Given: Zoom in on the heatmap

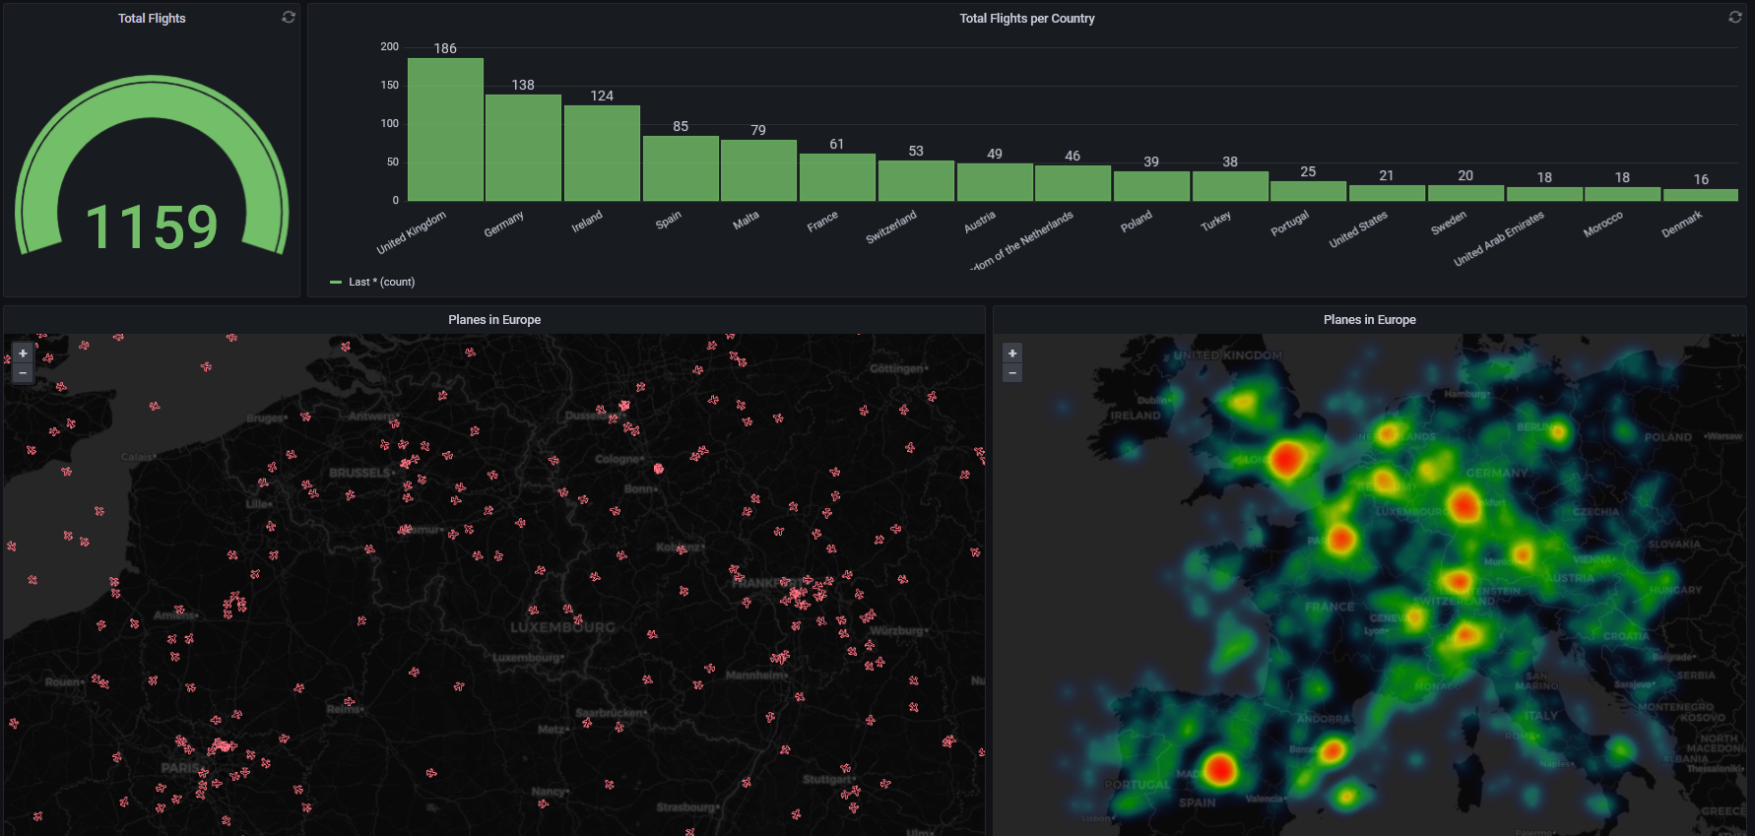Looking at the screenshot, I should click(x=1012, y=354).
